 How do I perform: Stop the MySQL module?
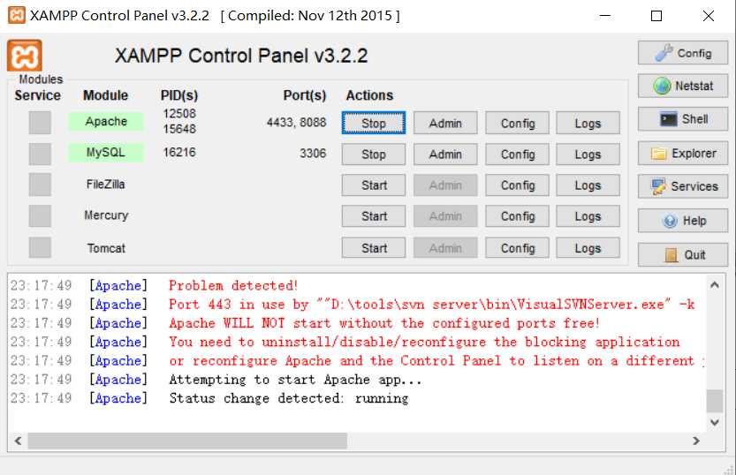(374, 155)
